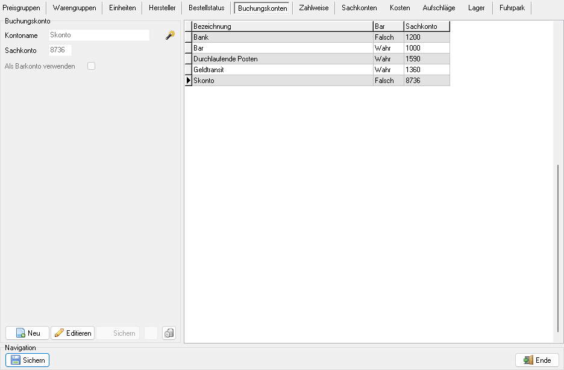Click the Navigation Sichern floppy disk button
Viewport: 564px width, 370px height.
click(x=27, y=360)
